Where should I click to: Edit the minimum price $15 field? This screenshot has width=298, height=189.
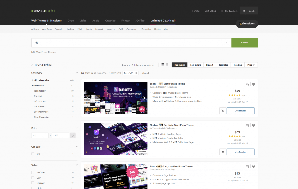[x=40, y=135]
